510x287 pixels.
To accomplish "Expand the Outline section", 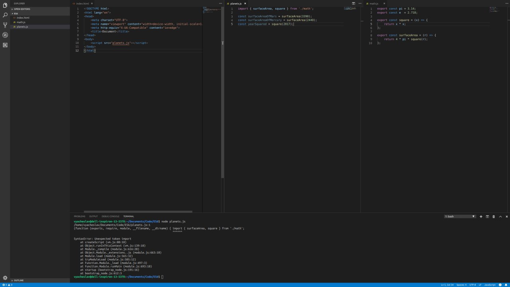I will point(40,280).
